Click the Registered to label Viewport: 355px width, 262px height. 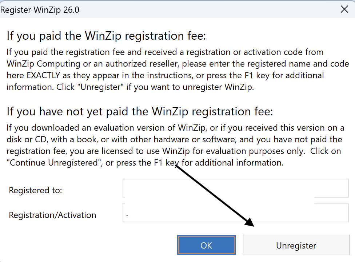[x=35, y=190]
